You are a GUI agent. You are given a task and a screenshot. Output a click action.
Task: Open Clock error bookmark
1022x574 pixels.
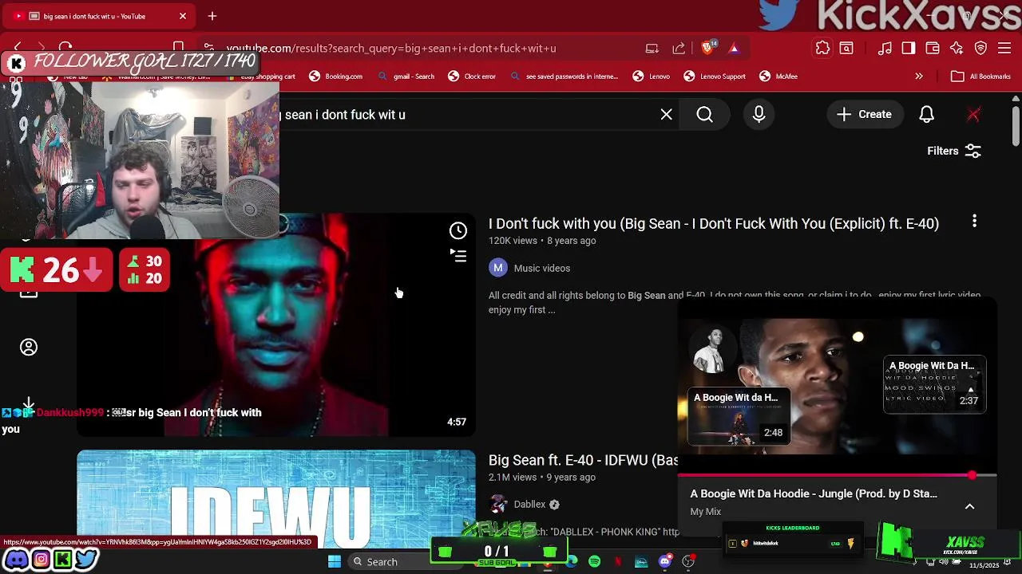(x=472, y=77)
